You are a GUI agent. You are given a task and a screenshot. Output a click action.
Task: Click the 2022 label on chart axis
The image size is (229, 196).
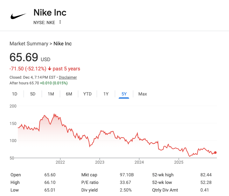[60, 163]
